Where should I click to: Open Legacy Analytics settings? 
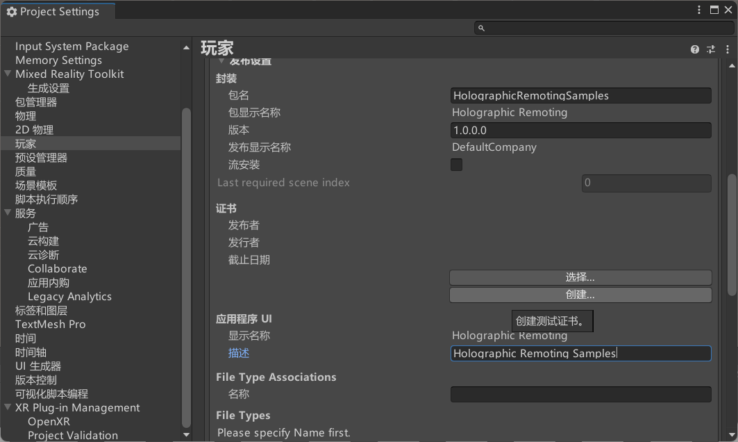[69, 296]
